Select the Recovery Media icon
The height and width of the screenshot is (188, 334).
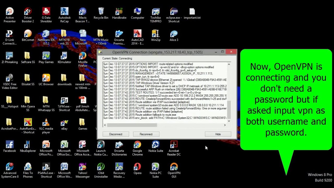pyautogui.click(x=119, y=171)
